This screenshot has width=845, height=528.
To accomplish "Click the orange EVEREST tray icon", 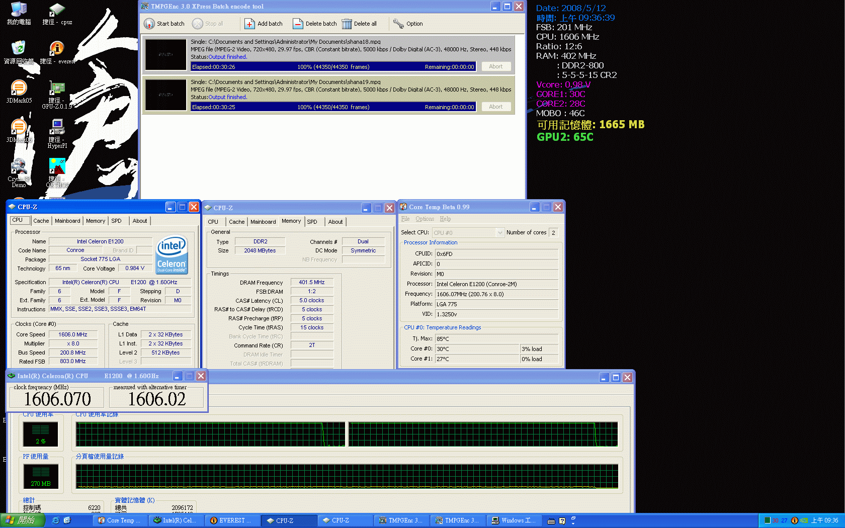I will pyautogui.click(x=795, y=520).
